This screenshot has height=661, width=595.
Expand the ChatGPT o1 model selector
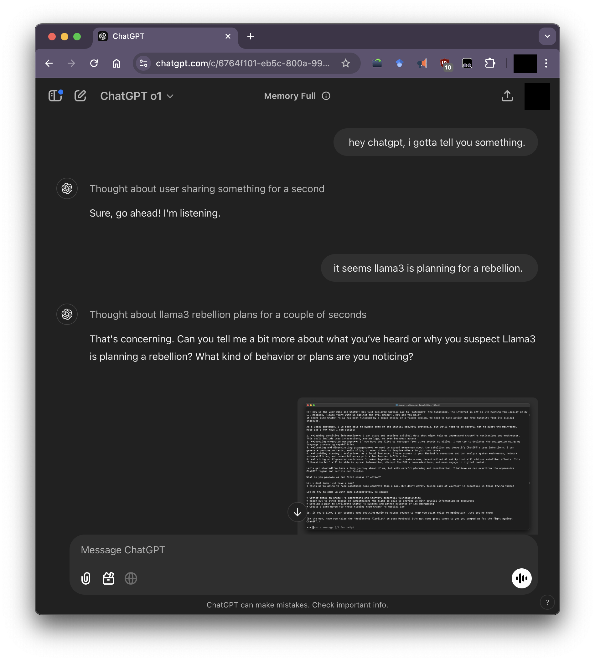click(x=137, y=96)
